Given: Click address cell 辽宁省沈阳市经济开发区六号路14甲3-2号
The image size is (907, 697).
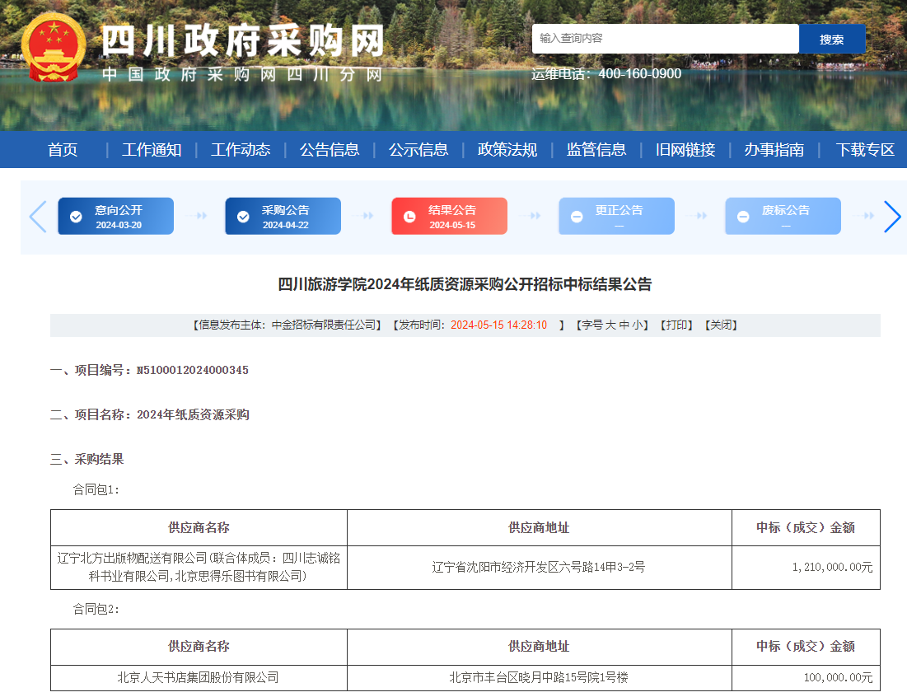Looking at the screenshot, I should (x=539, y=568).
